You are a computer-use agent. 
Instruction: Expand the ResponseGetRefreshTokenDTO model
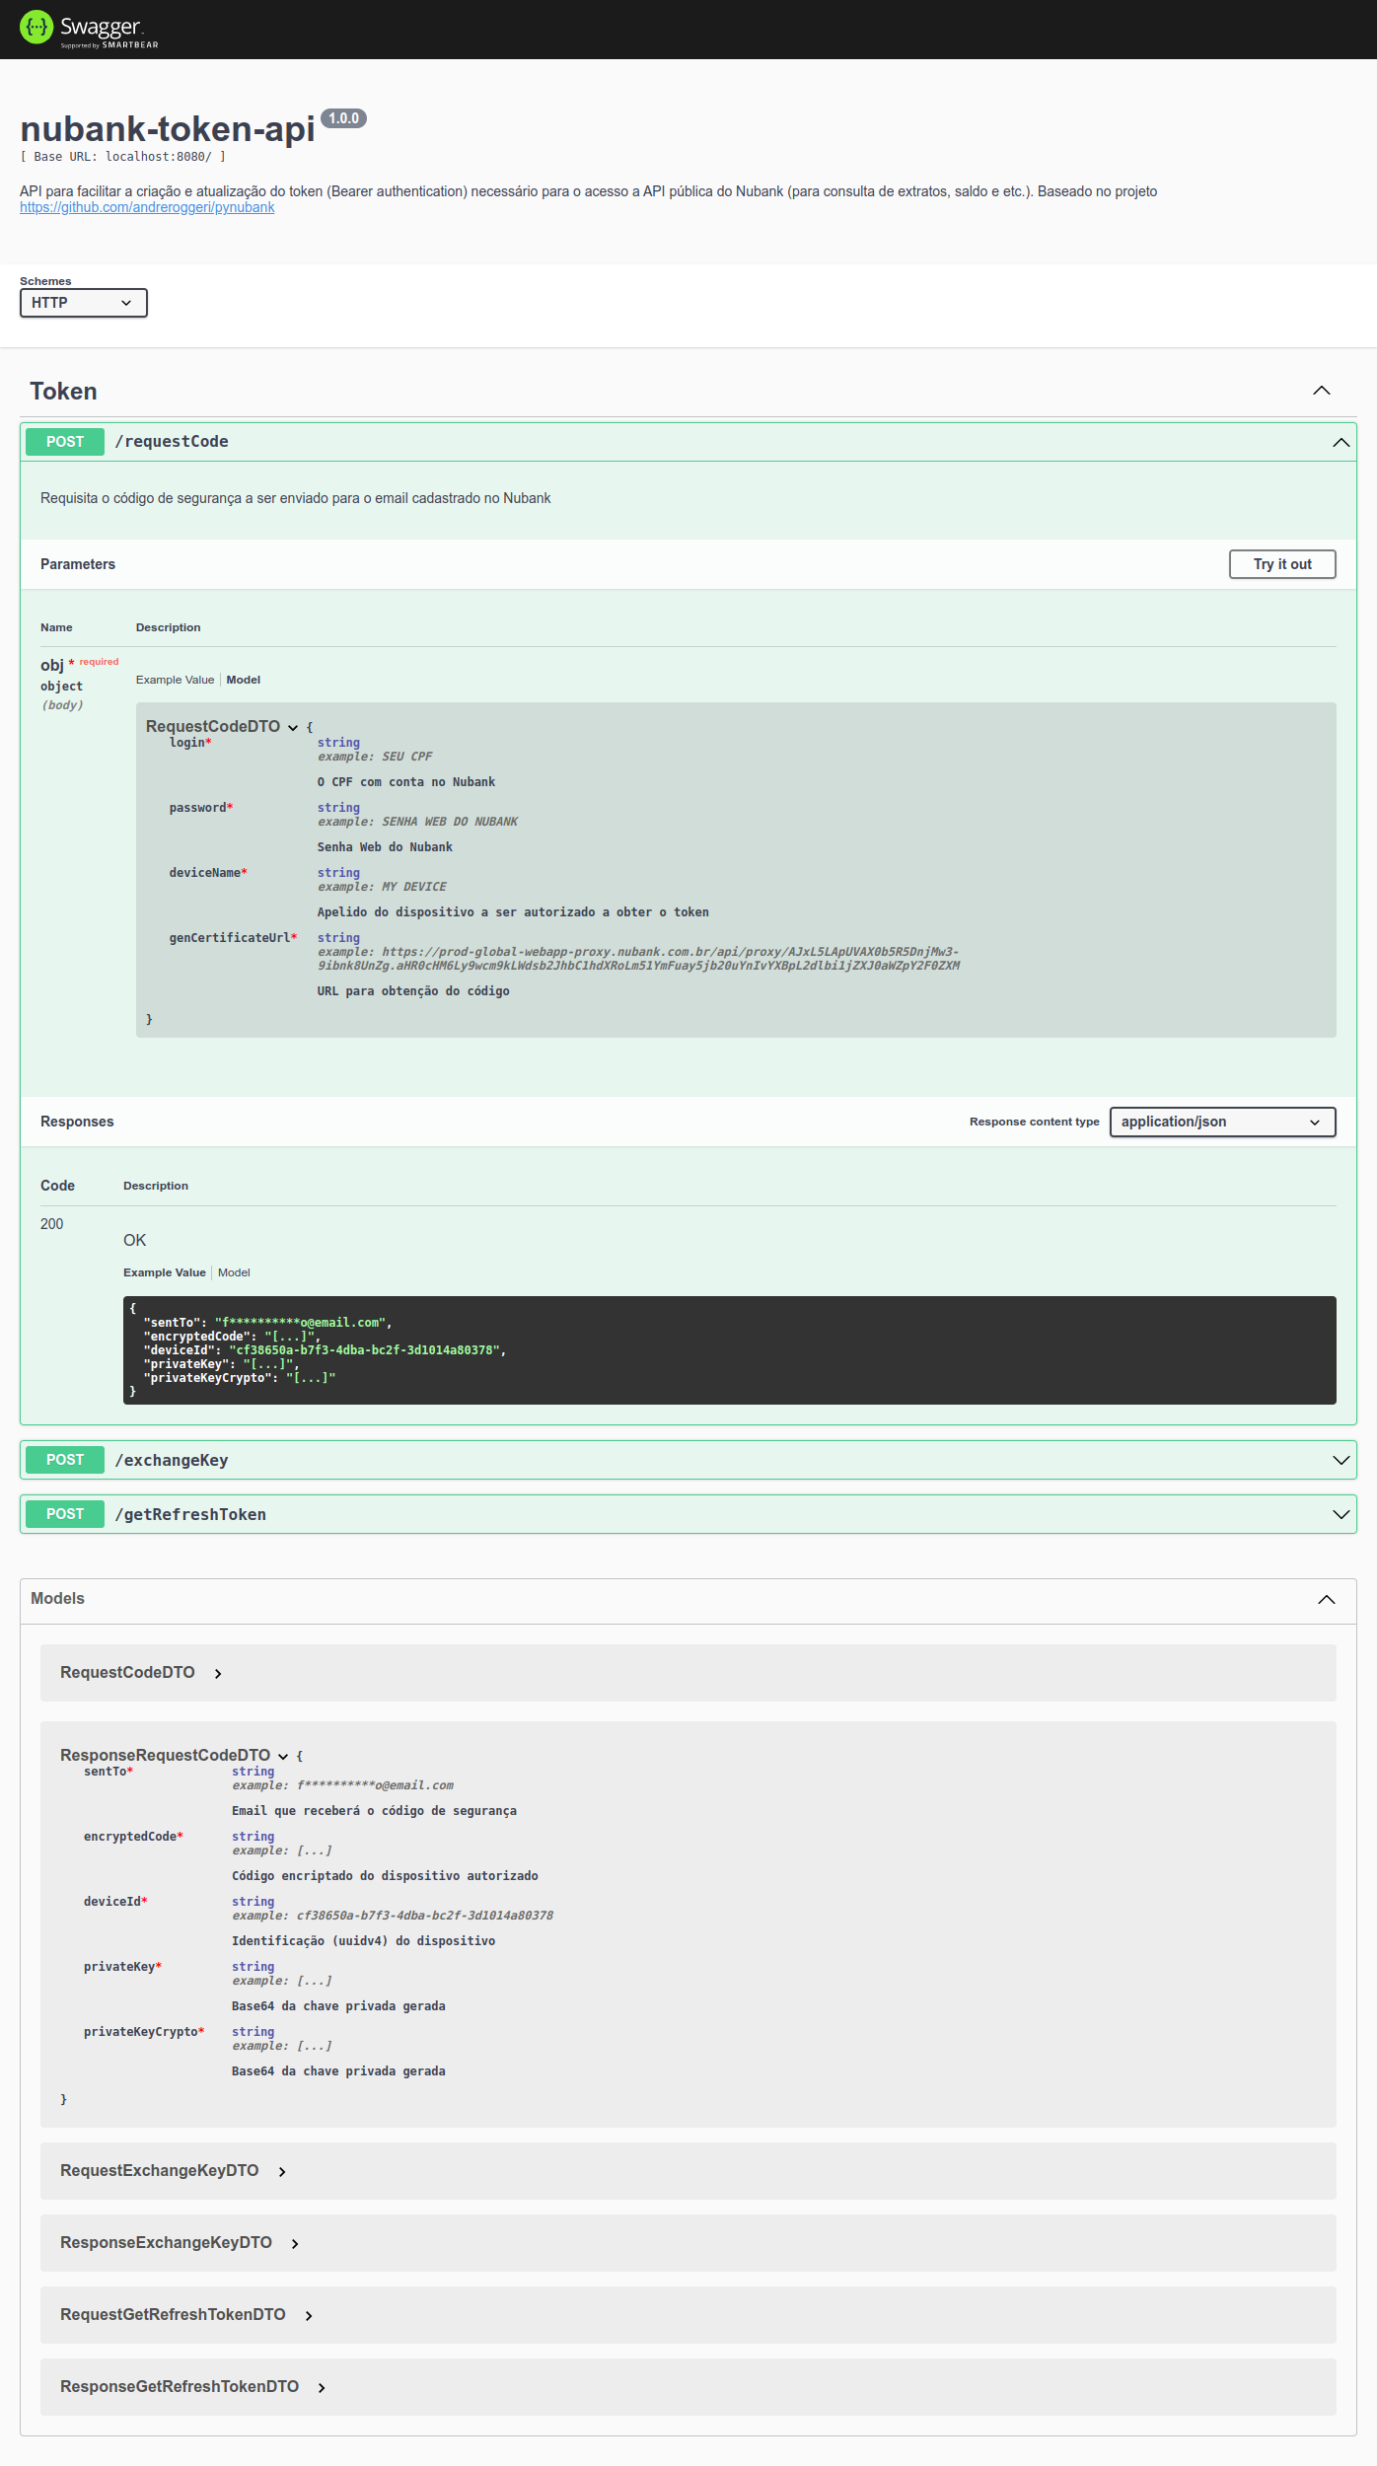[x=322, y=2388]
